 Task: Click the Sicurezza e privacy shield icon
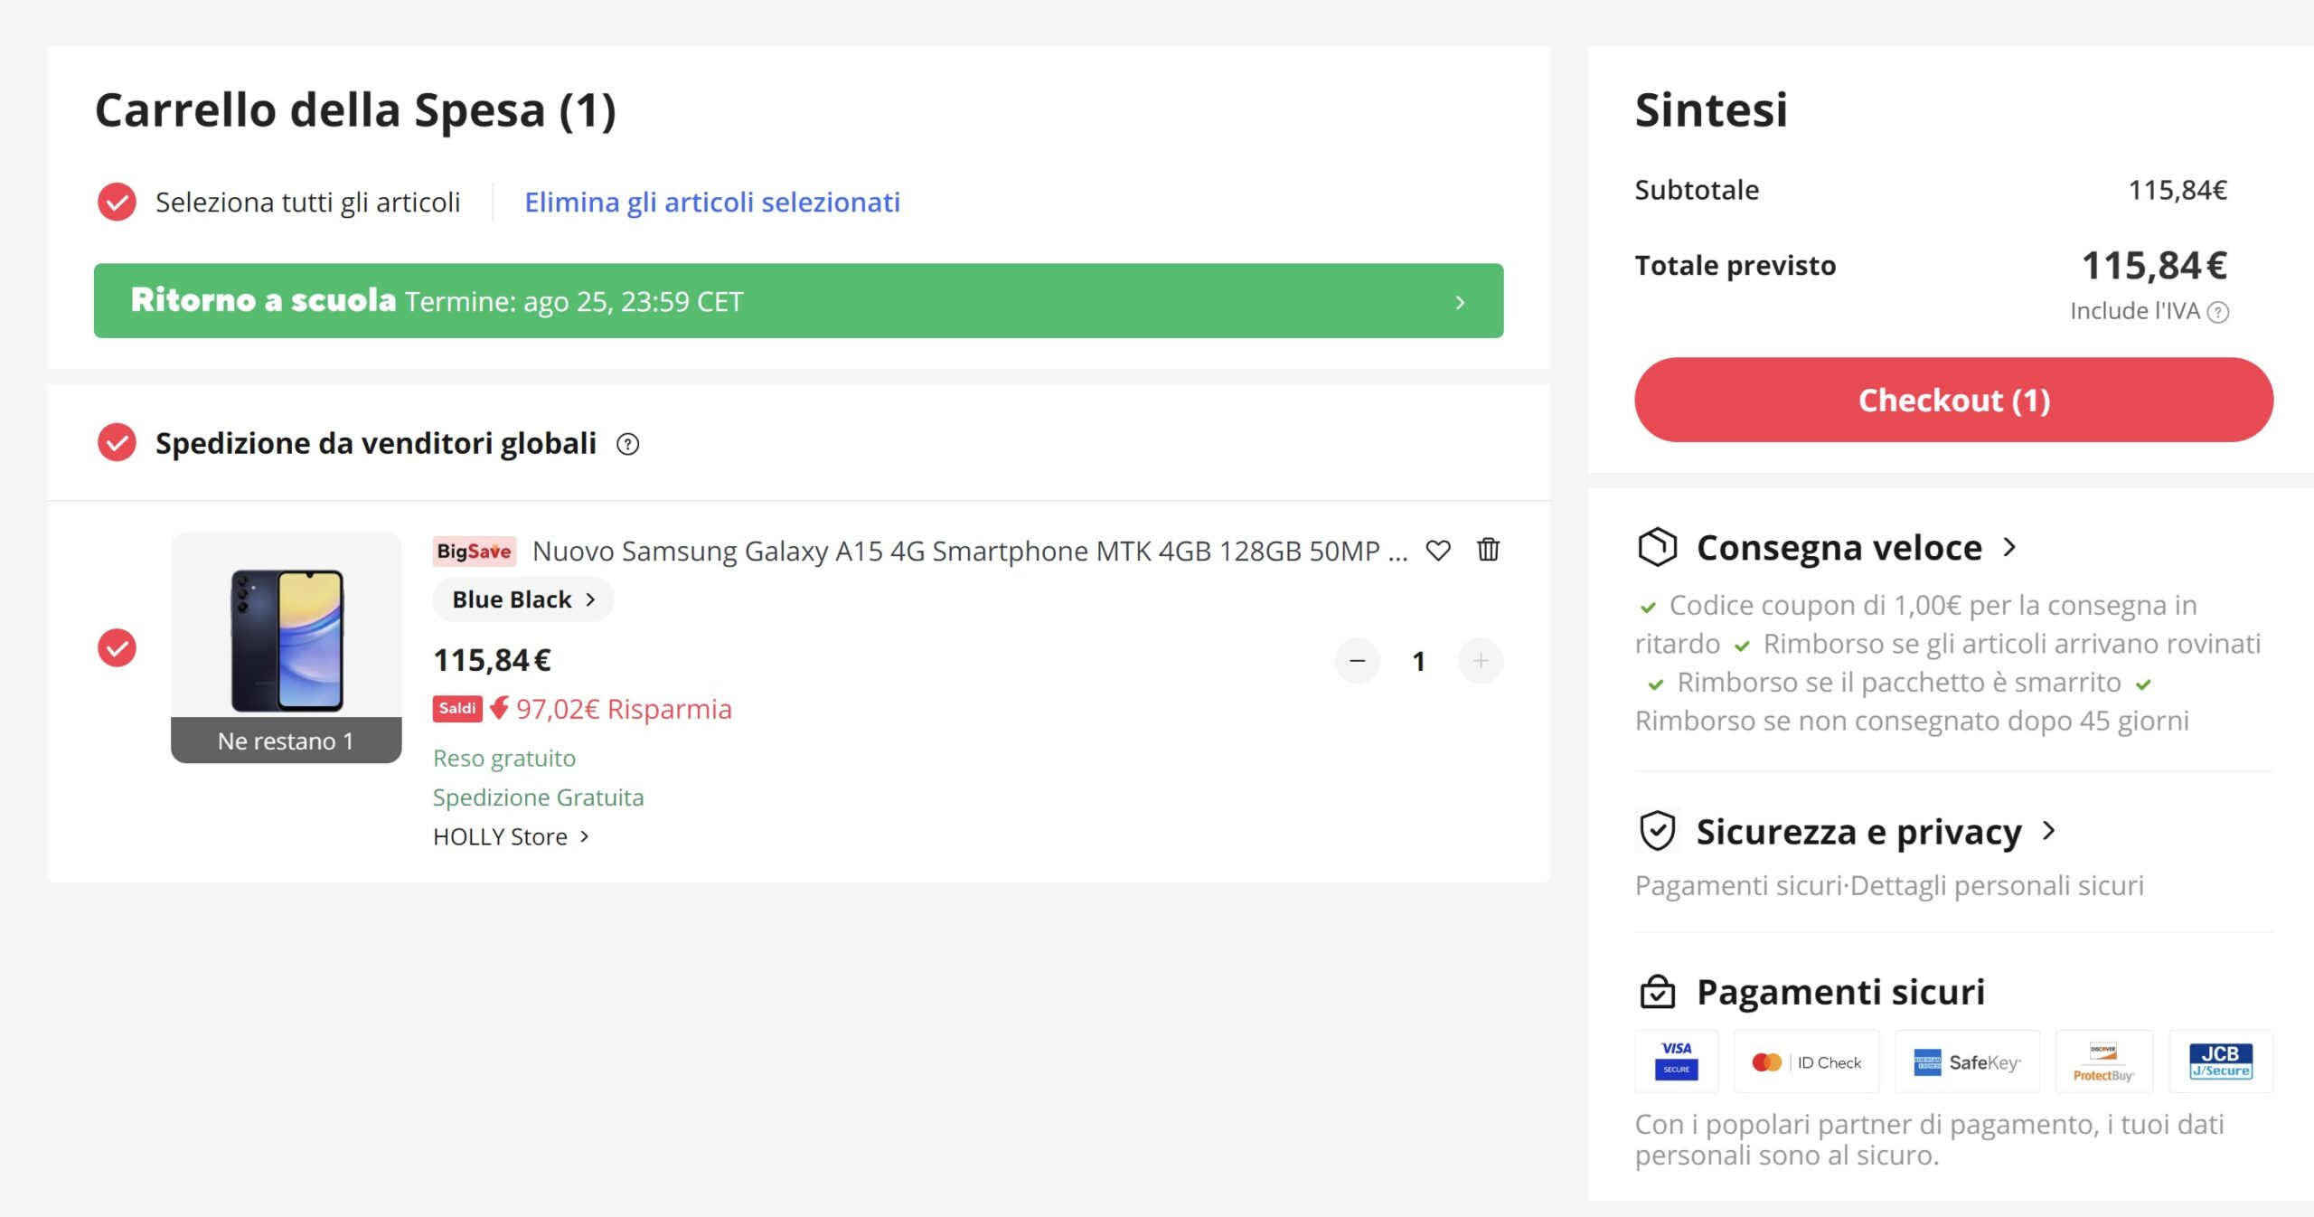point(1657,831)
